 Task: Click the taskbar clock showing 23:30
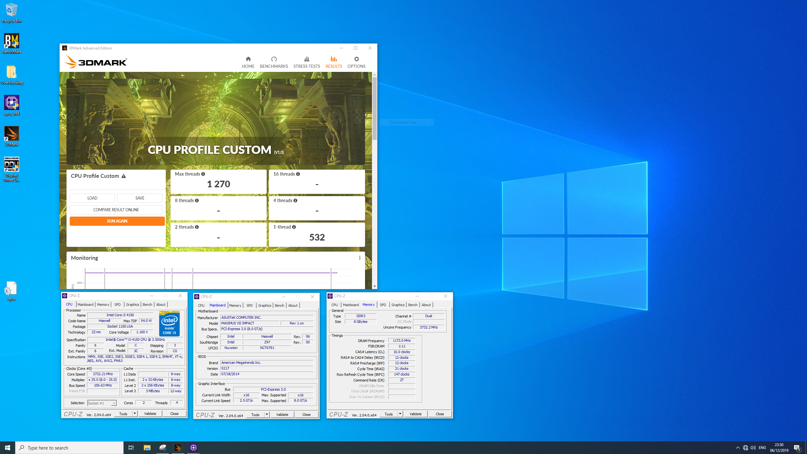[x=779, y=448]
